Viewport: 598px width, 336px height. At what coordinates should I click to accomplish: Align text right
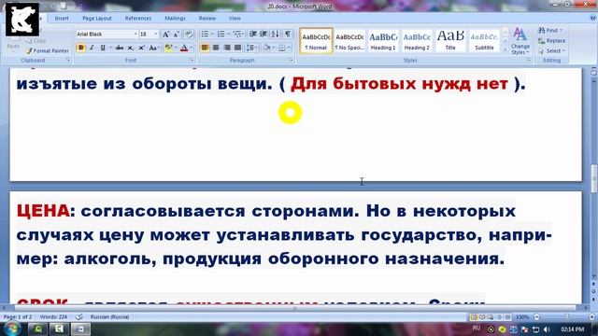point(227,48)
